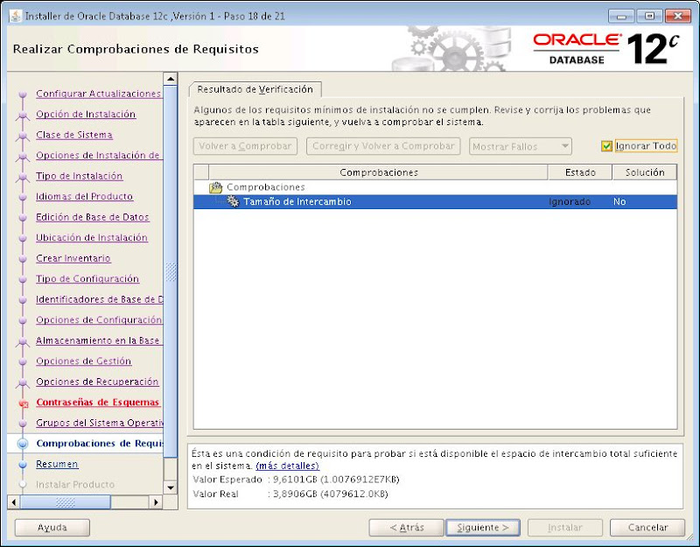Click the current step bullet for Comprobaciones de Requisitos
The height and width of the screenshot is (547, 700).
(x=23, y=444)
